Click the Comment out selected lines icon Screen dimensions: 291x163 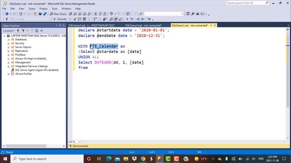point(127,19)
